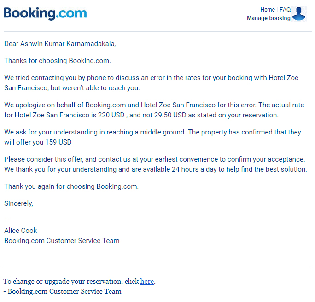
Task: Click the Booking.com logo
Action: (45, 13)
